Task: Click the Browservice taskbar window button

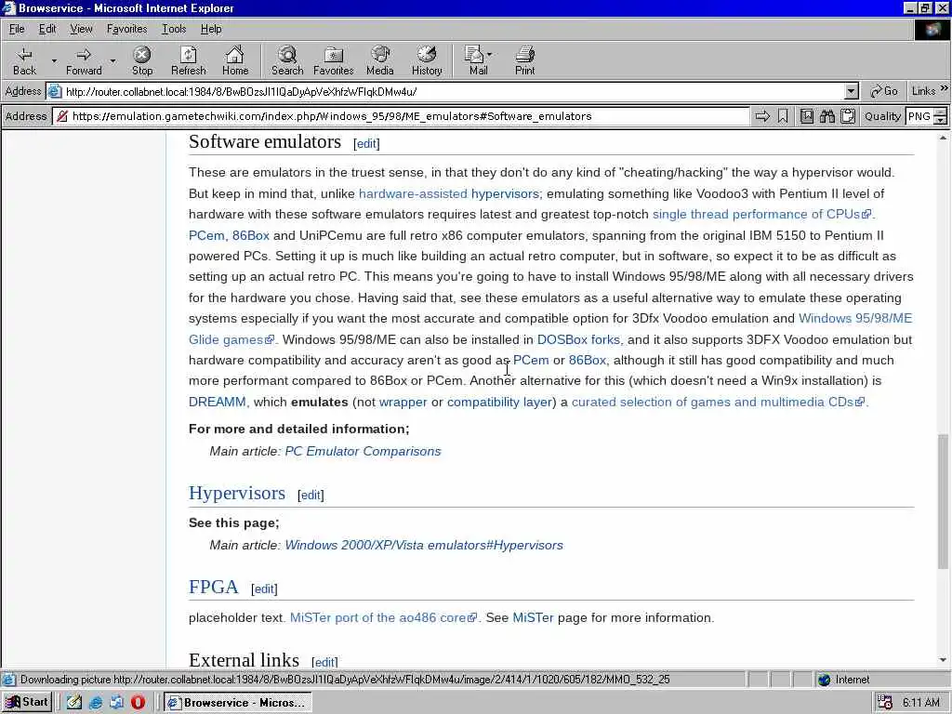Action: (238, 703)
